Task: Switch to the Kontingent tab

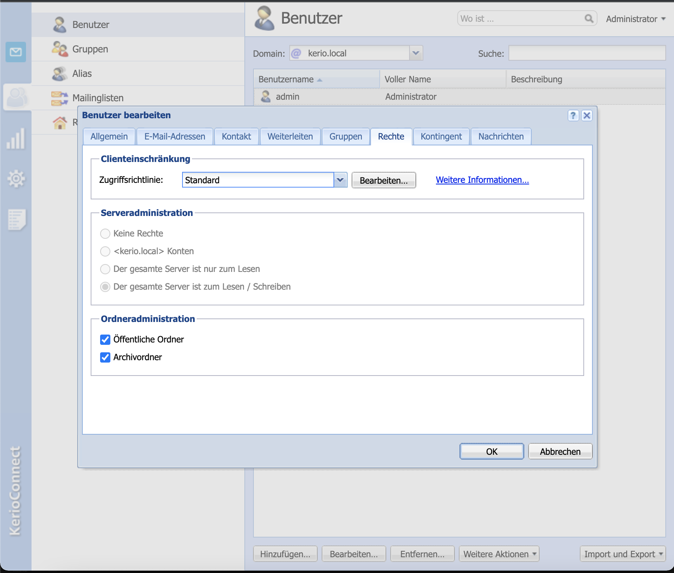Action: coord(441,137)
